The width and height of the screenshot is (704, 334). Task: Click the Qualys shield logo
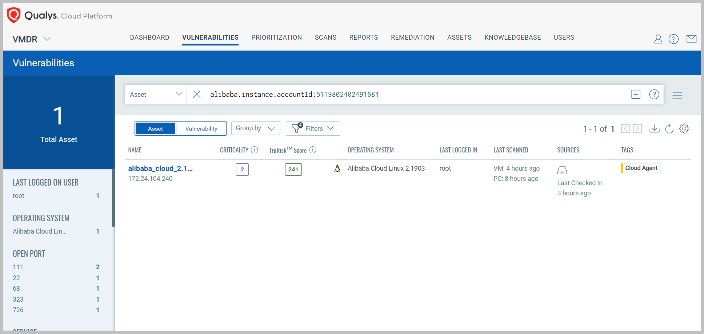(14, 15)
